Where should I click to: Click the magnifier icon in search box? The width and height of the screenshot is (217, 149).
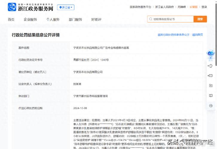pos(151,19)
